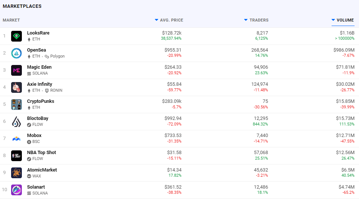This screenshot has height=199, width=359.
Task: Open the Axie Infinity name link
Action: point(39,84)
